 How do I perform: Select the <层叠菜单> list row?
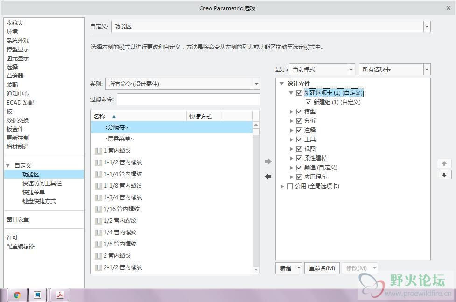tap(172, 139)
